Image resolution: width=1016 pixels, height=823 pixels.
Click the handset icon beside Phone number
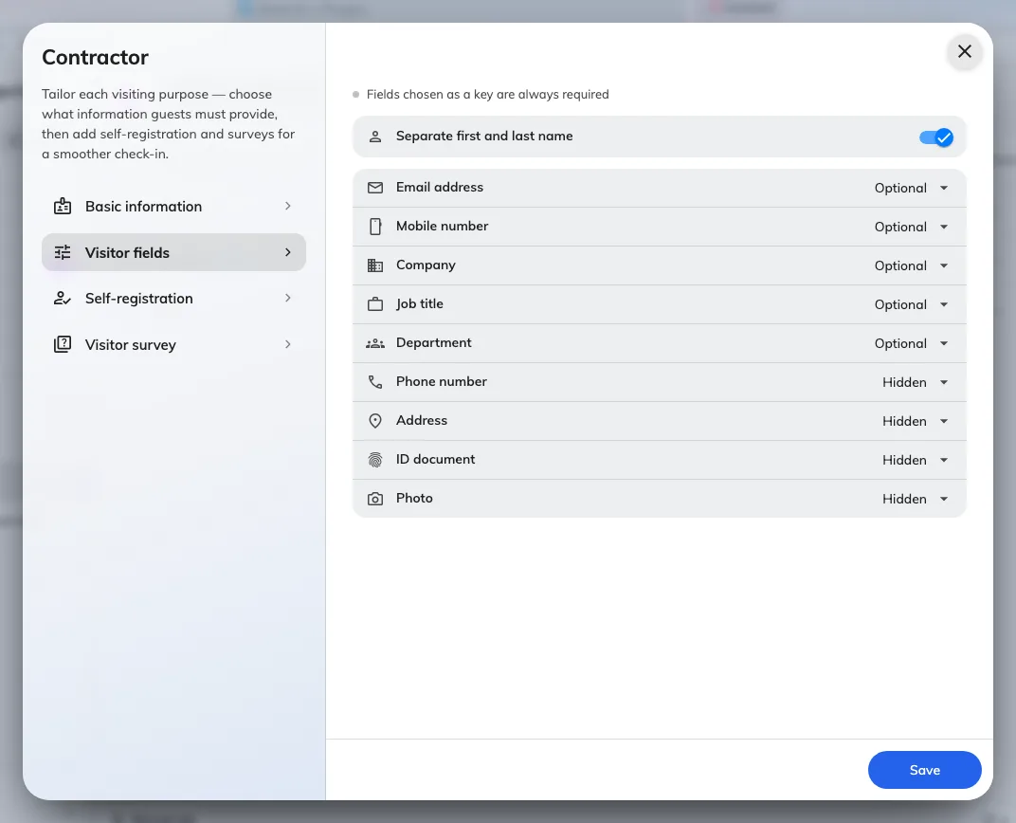[375, 382]
